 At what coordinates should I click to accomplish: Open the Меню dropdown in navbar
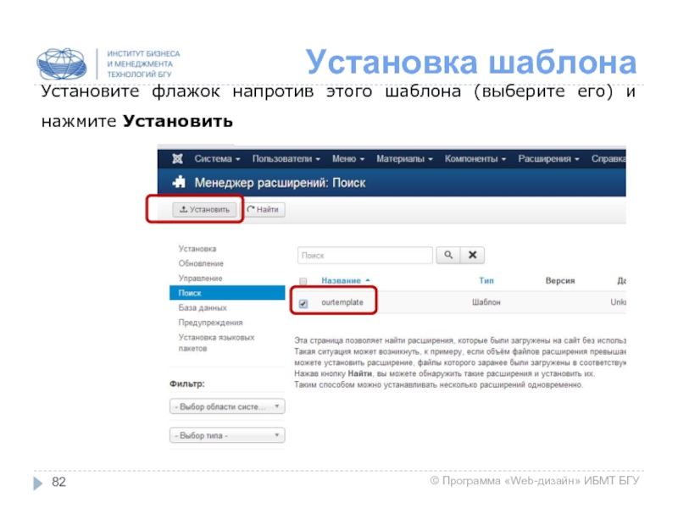tap(348, 158)
